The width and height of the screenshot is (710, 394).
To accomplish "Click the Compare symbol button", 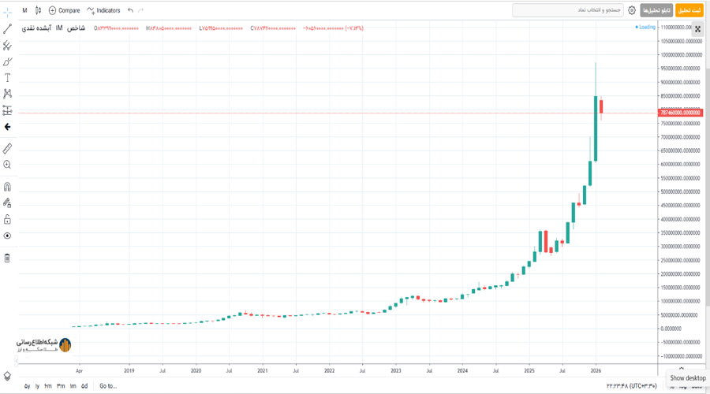I will tap(65, 10).
